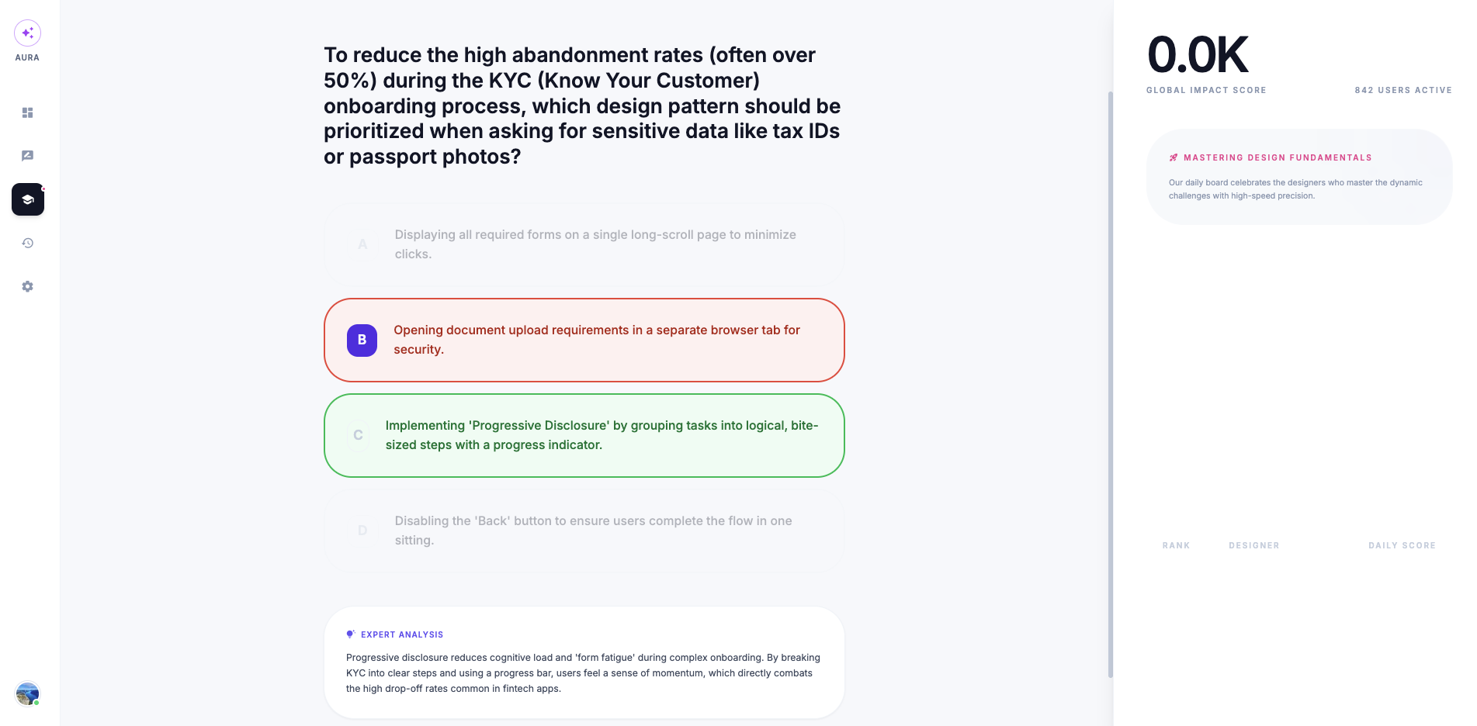Image resolution: width=1477 pixels, height=726 pixels.
Task: Click the user profile avatar
Action: tap(27, 693)
